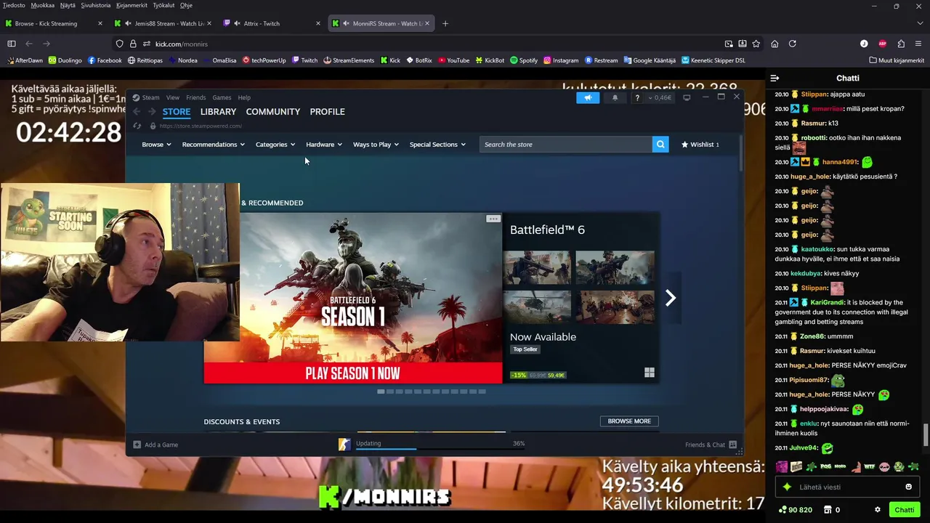Click the Lähetä viesti chat input
This screenshot has width=930, height=523.
(847, 487)
